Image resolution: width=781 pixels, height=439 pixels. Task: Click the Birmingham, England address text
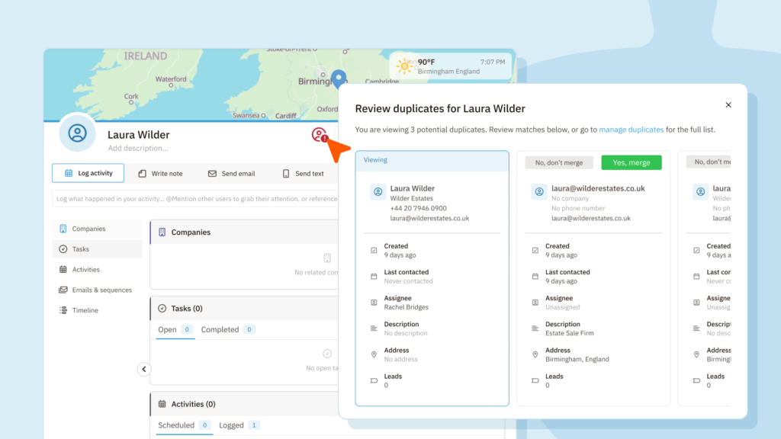click(x=577, y=360)
